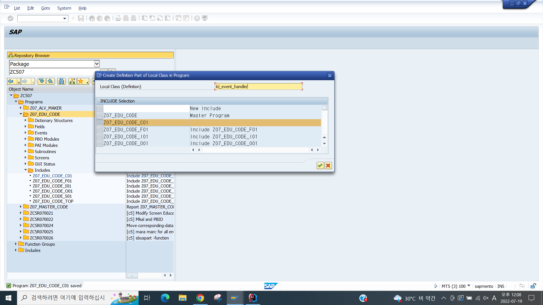Select row selector for Z07_EDU_CODE_C01
This screenshot has height=305, width=543.
[x=100, y=123]
